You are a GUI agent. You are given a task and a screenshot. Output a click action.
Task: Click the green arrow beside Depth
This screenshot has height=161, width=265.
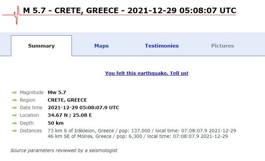(15, 123)
